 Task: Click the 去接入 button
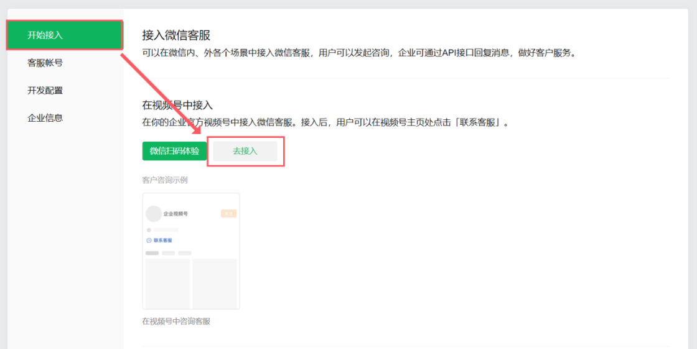coord(245,151)
